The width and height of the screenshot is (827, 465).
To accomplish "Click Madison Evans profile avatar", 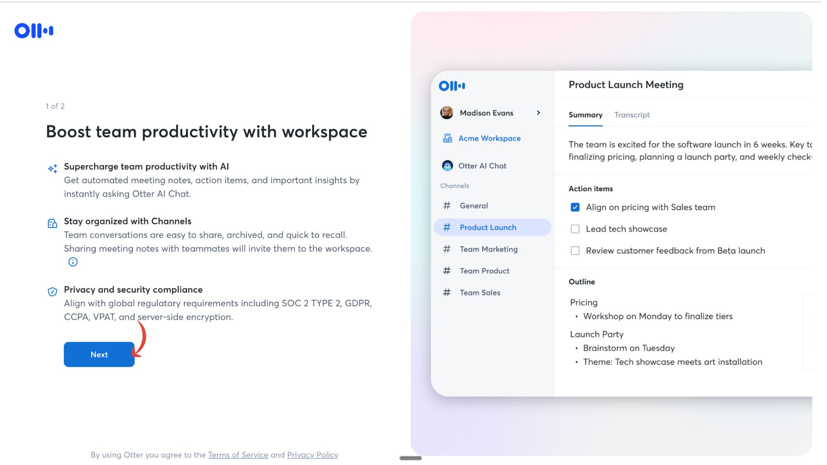I will [447, 113].
